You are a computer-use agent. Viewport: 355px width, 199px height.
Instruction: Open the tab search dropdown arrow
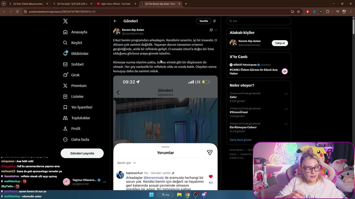(x=4, y=4)
